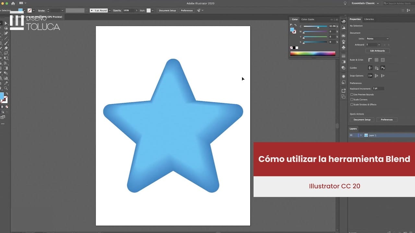Swap fill and stroke in toolbar
415x233 pixels.
[7, 94]
